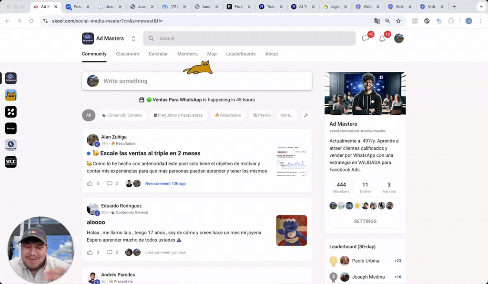
Task: Click the browser Forward arrow
Action: click(x=19, y=21)
